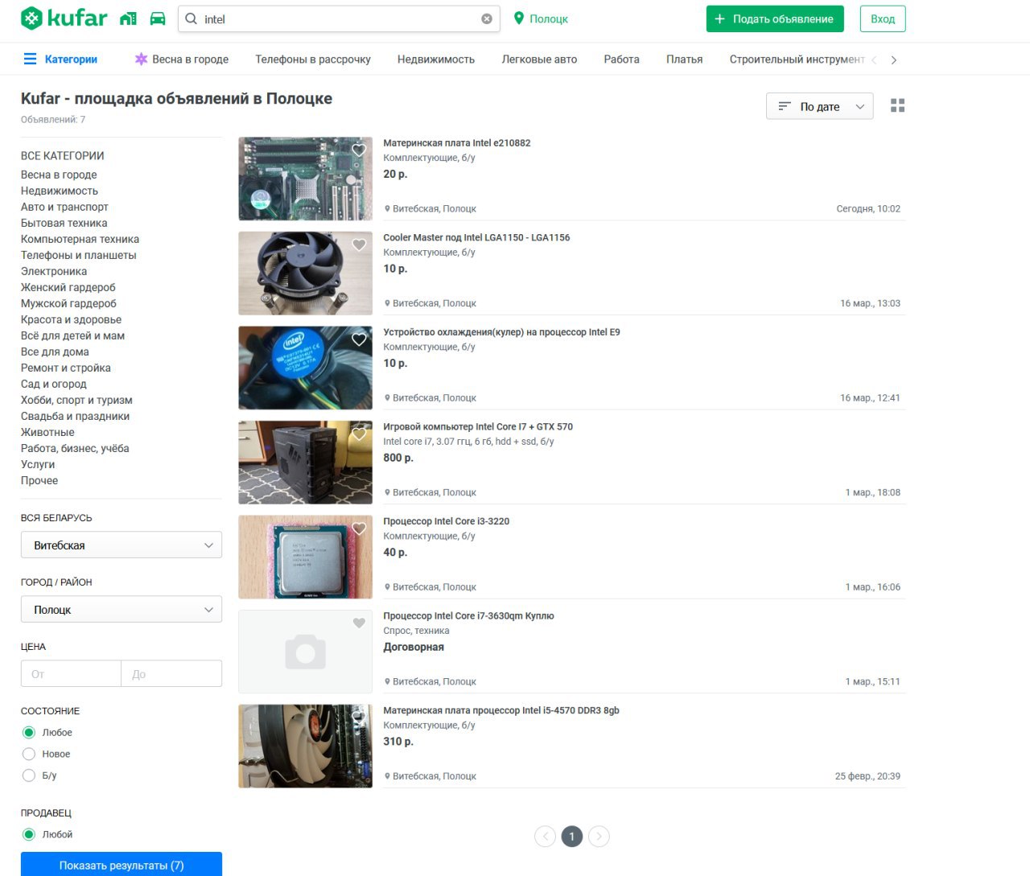The width and height of the screenshot is (1030, 876).
Task: Open the placeholder camera thumbnail of Куплю listing
Action: click(x=305, y=652)
